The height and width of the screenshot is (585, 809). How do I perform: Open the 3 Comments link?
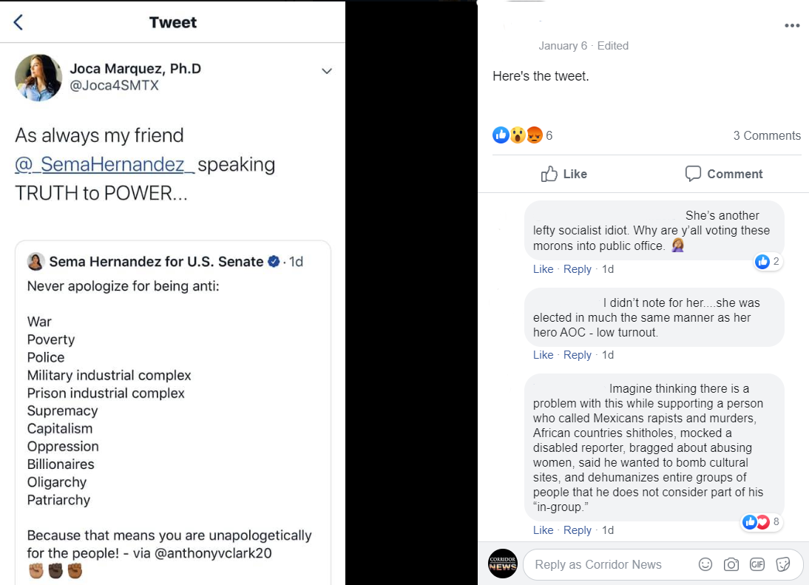pos(767,135)
